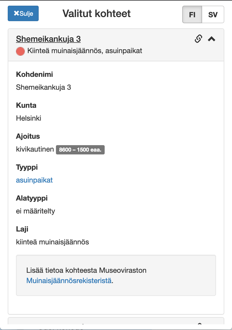The height and width of the screenshot is (330, 232).
Task: Close the panel with the Sulje button
Action: click(x=23, y=13)
